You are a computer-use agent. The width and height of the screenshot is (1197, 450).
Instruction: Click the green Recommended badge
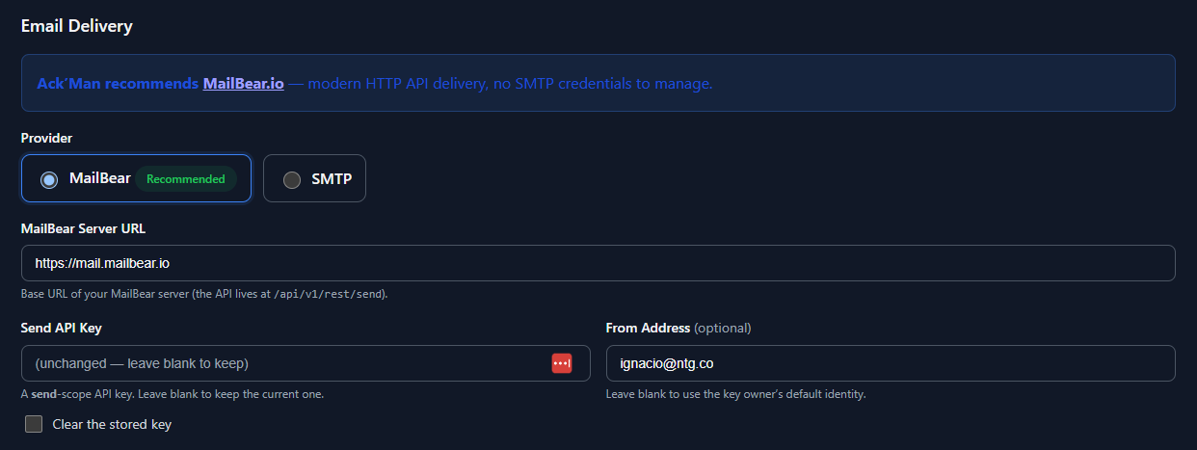185,178
